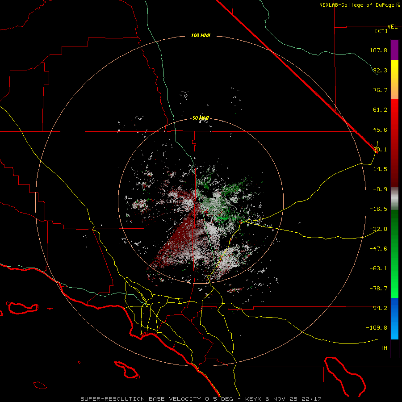Select the -94.2 value on the velocity scale

pos(378,308)
